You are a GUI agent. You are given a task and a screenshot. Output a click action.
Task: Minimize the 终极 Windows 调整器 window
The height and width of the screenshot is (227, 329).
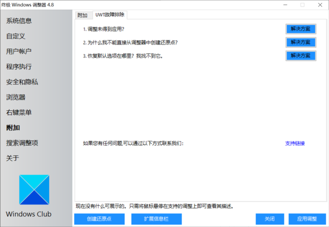[x=285, y=5]
